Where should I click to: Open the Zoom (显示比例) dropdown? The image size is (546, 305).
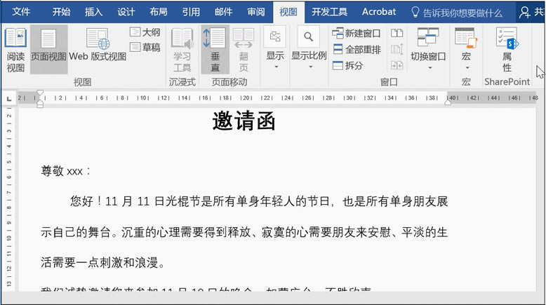309,48
